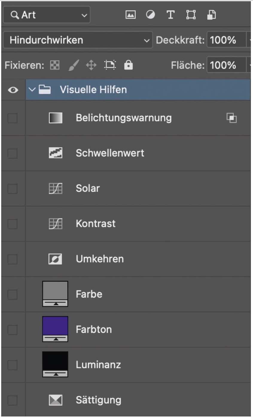Show the Umkehren layer
The width and height of the screenshot is (253, 418).
pyautogui.click(x=13, y=259)
